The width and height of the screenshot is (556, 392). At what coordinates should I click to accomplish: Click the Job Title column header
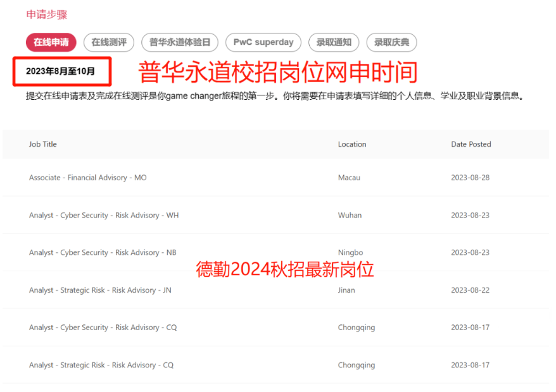click(x=43, y=144)
